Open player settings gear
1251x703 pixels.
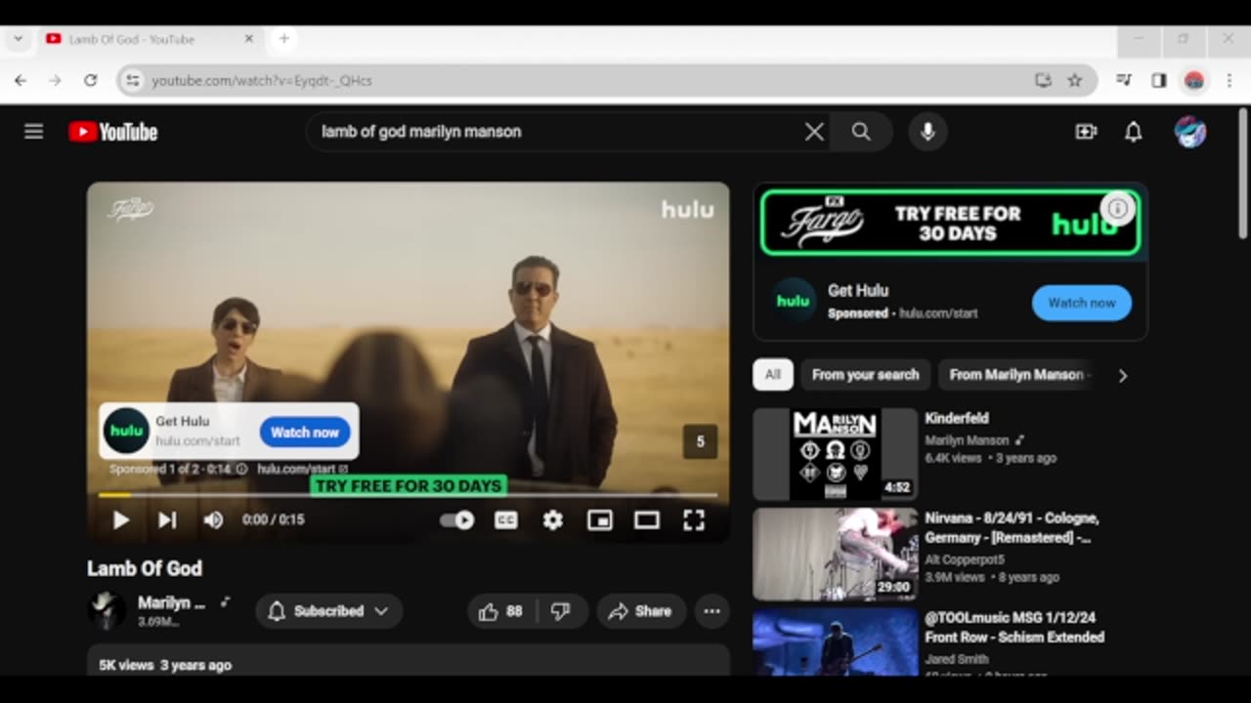tap(553, 520)
